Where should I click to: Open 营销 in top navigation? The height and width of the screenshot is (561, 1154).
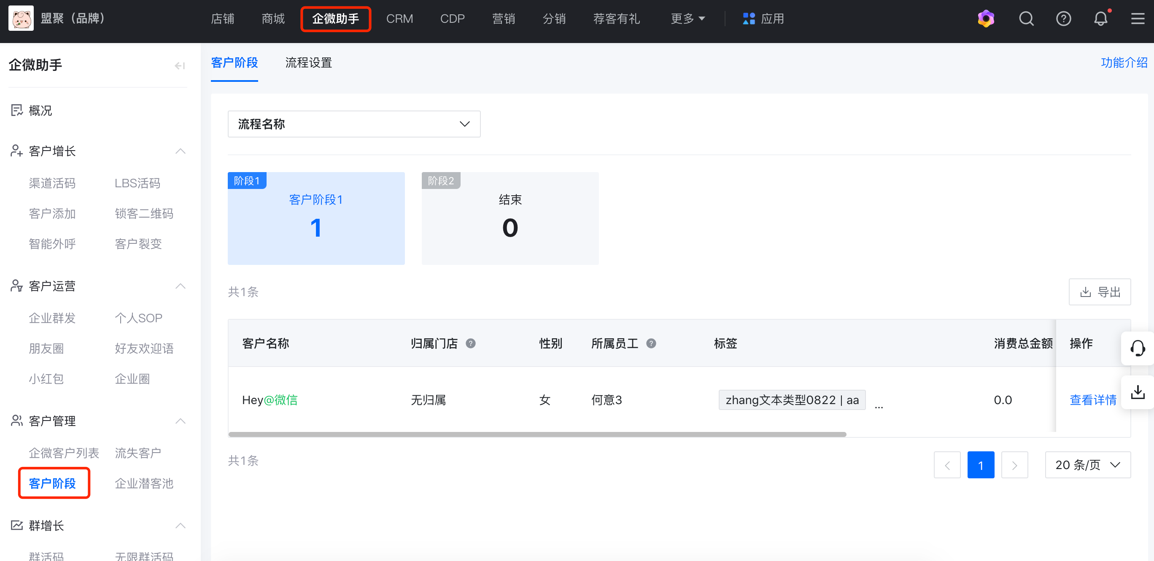coord(504,19)
